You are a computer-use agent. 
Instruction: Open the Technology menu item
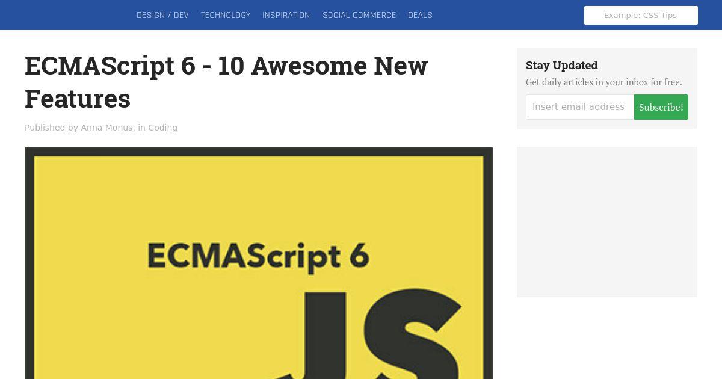coord(226,15)
